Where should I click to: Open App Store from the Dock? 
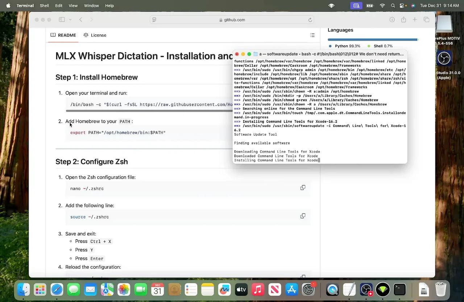(291, 289)
